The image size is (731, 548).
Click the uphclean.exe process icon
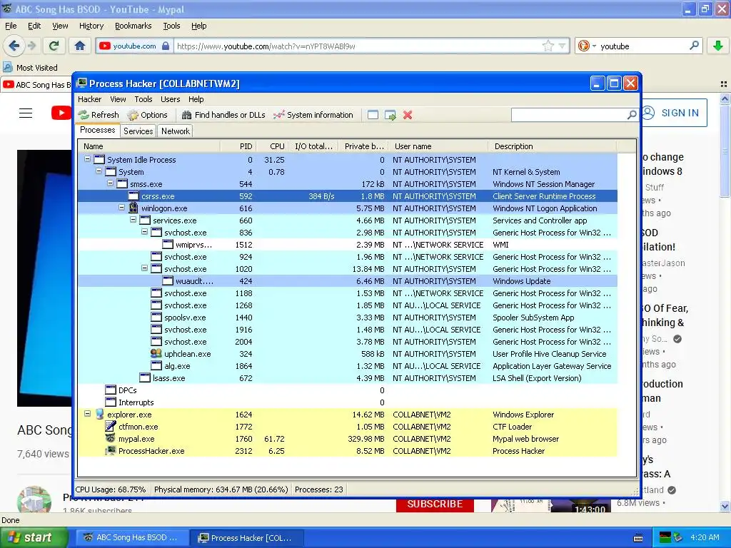[156, 354]
